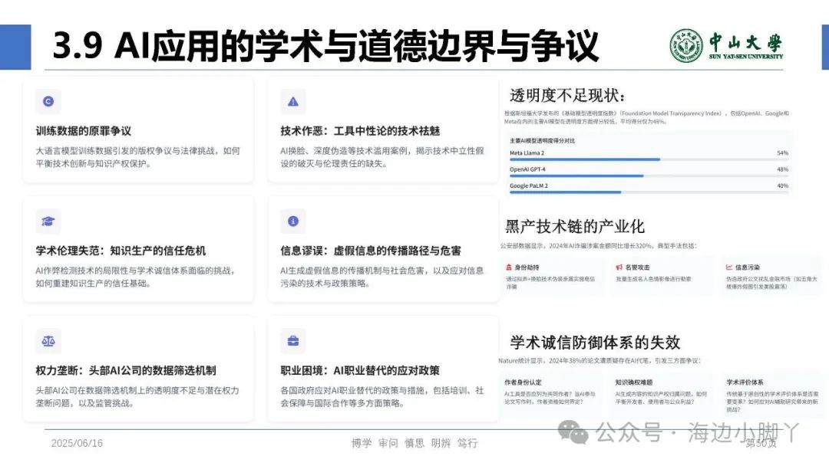
Task: Click the briefcase icon above 职业困境
Action: [293, 341]
